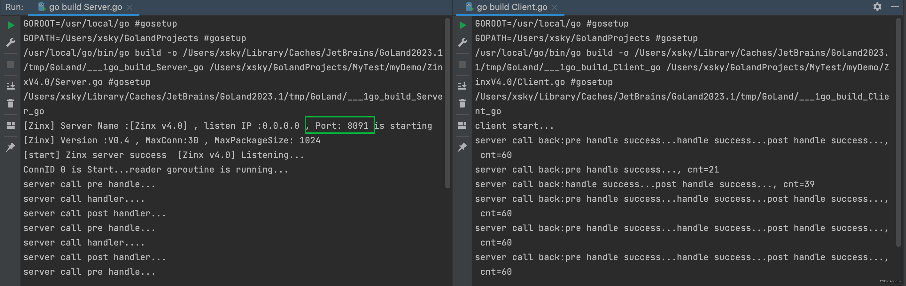Click the 'client start...' line in Client console
The image size is (906, 286).
[x=514, y=126]
